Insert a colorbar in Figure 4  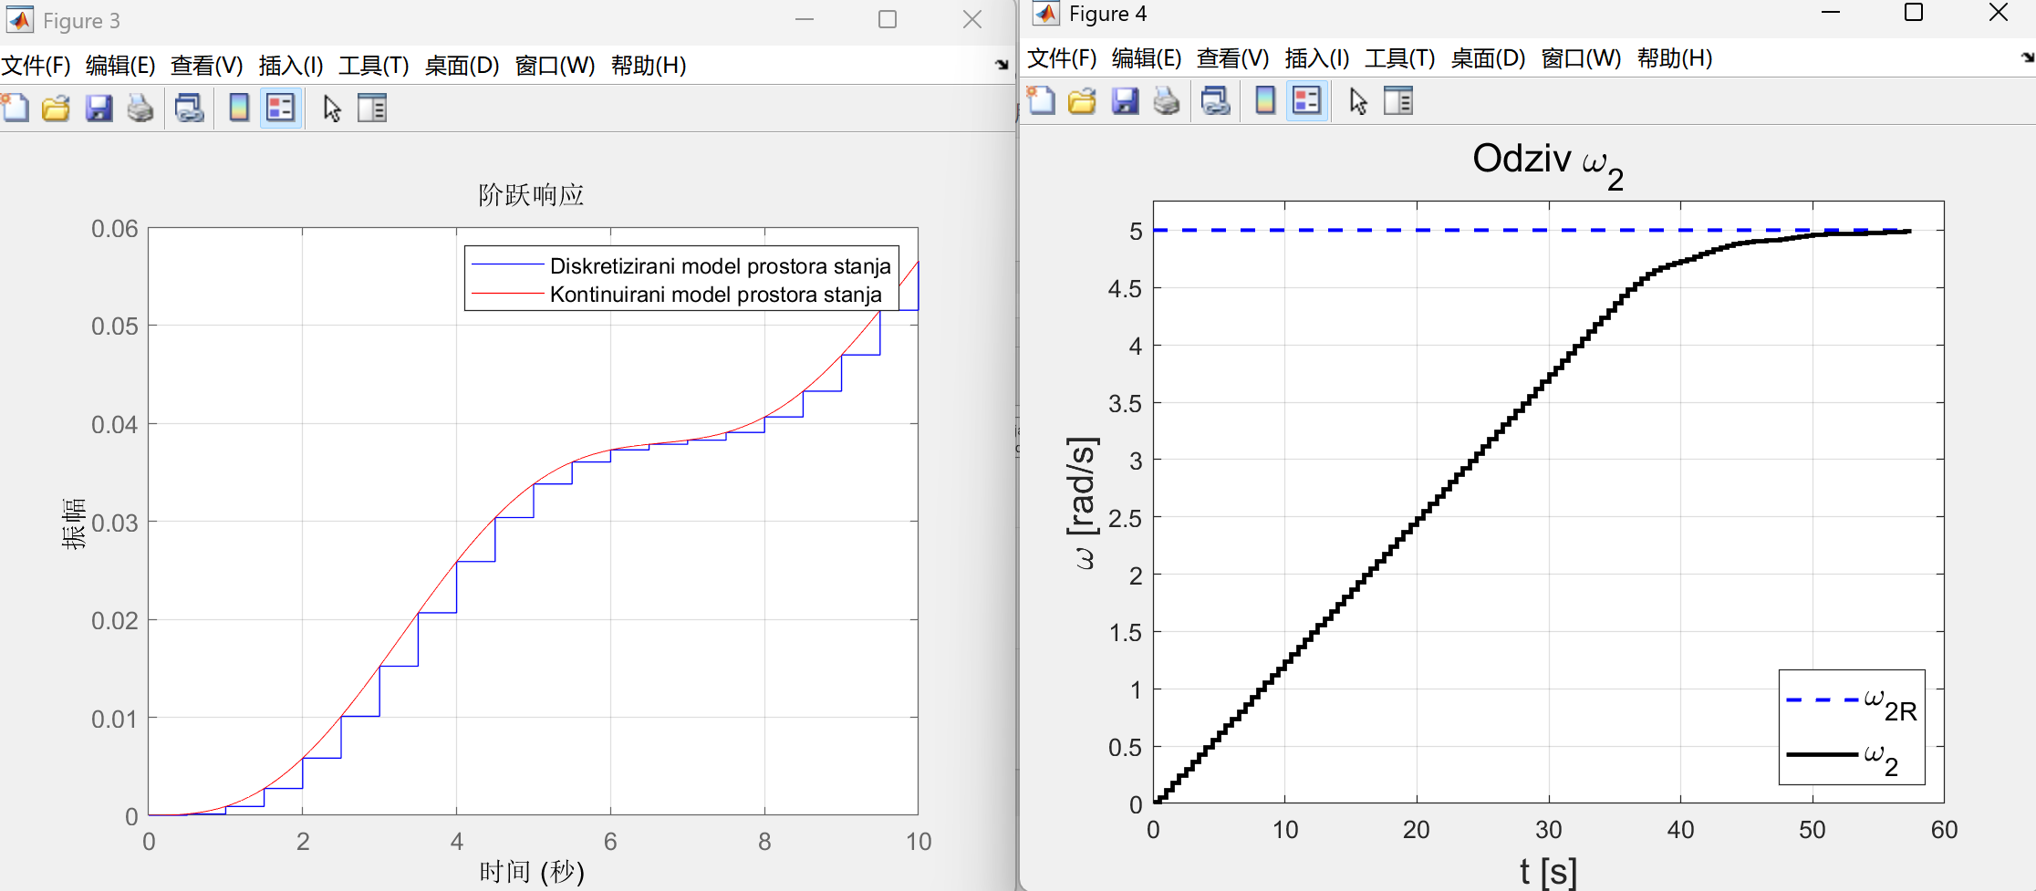(1264, 101)
